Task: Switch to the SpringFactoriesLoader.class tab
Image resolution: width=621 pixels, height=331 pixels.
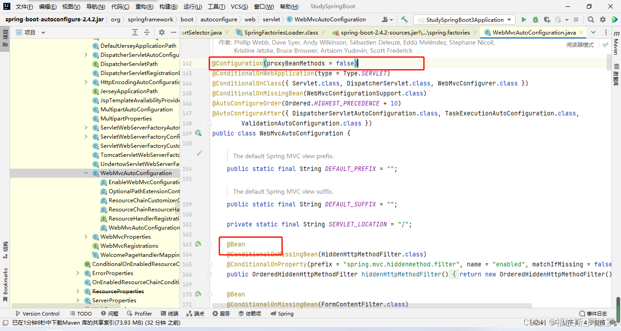Action: (281, 32)
